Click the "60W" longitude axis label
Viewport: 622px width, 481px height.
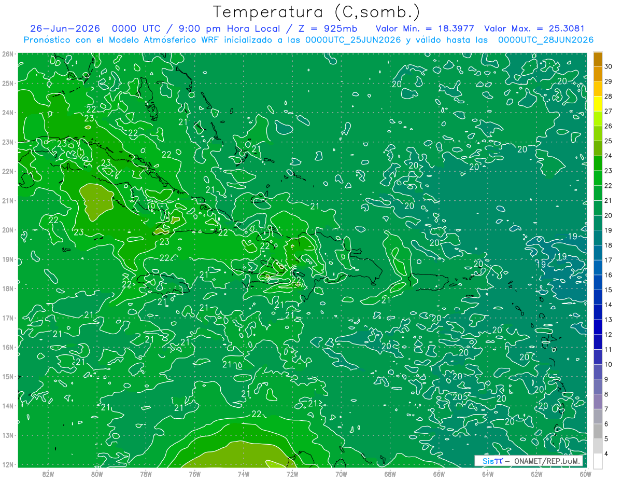(585, 474)
